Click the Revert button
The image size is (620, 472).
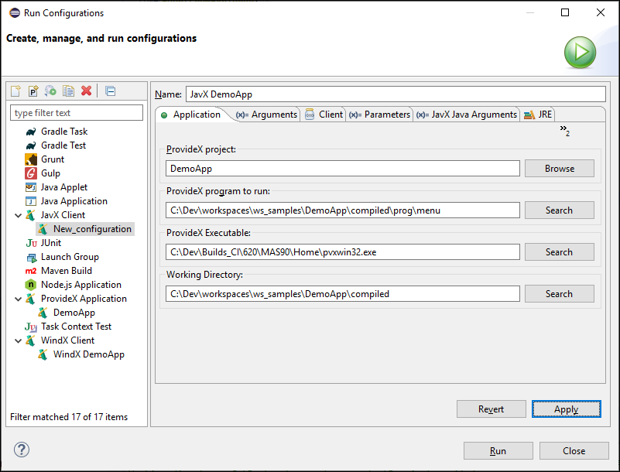[x=491, y=409]
